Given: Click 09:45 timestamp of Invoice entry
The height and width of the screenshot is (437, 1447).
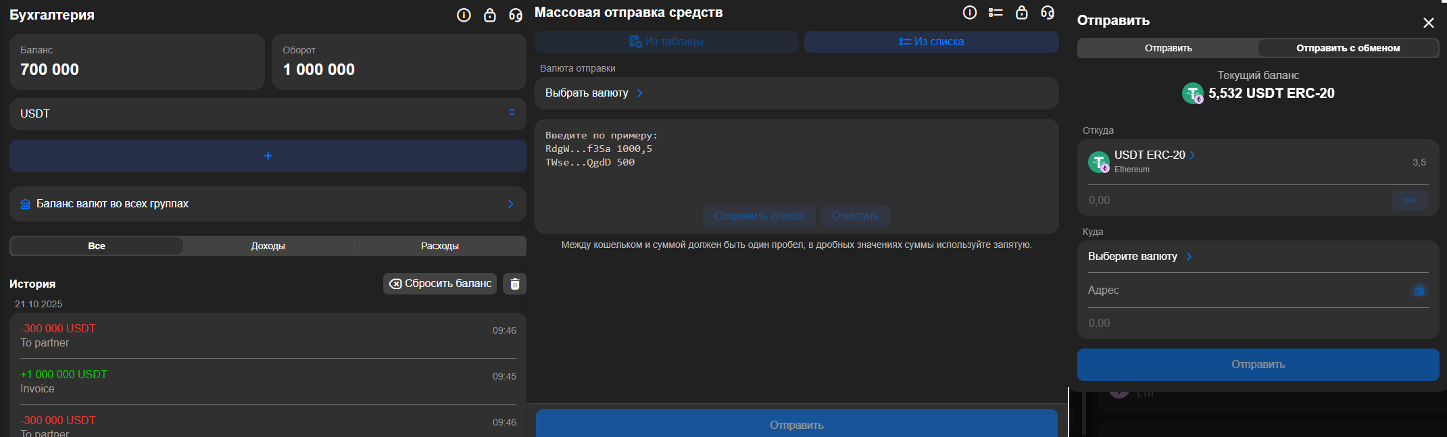Looking at the screenshot, I should [504, 376].
